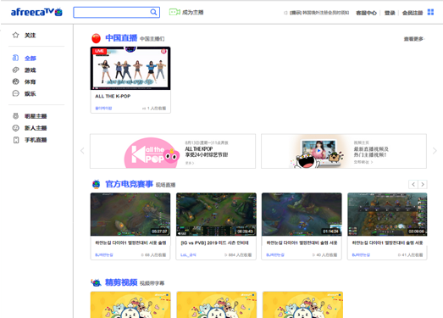Click the phone icon for 手机直播
The width and height of the screenshot is (443, 318).
click(x=16, y=140)
